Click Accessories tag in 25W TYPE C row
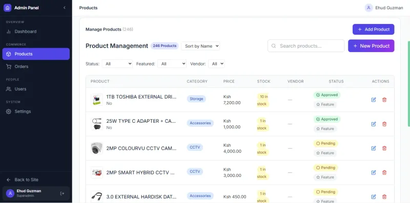This screenshot has height=203, width=410. pos(200,123)
